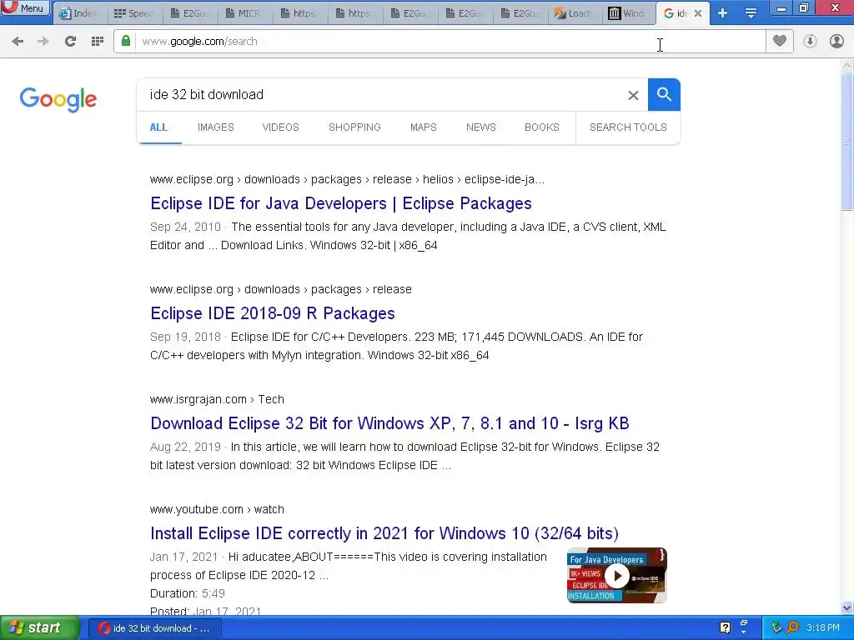Open 'Install Eclipse IDE correctly in 2021' result
Screen dimensions: 854x640
tap(384, 533)
